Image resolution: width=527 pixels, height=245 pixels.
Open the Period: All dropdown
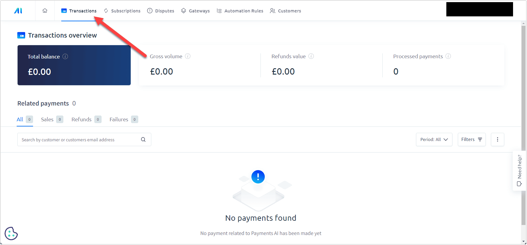point(434,139)
